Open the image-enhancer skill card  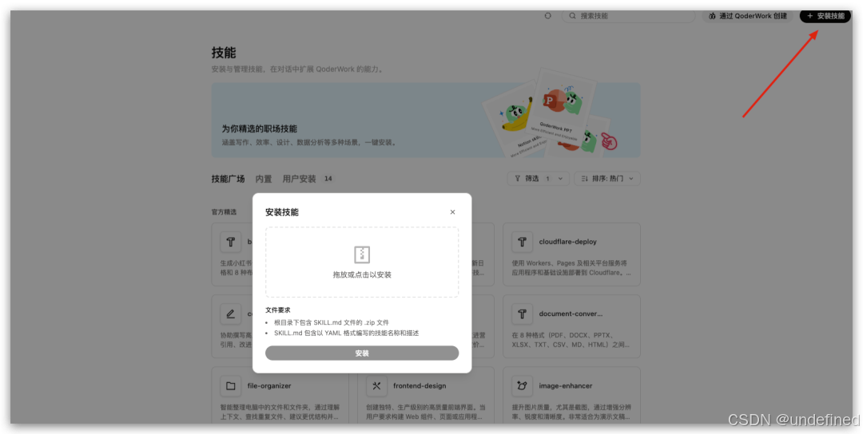pos(571,395)
